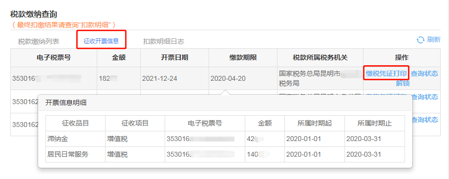Click the 开票日期 column header

point(175,57)
